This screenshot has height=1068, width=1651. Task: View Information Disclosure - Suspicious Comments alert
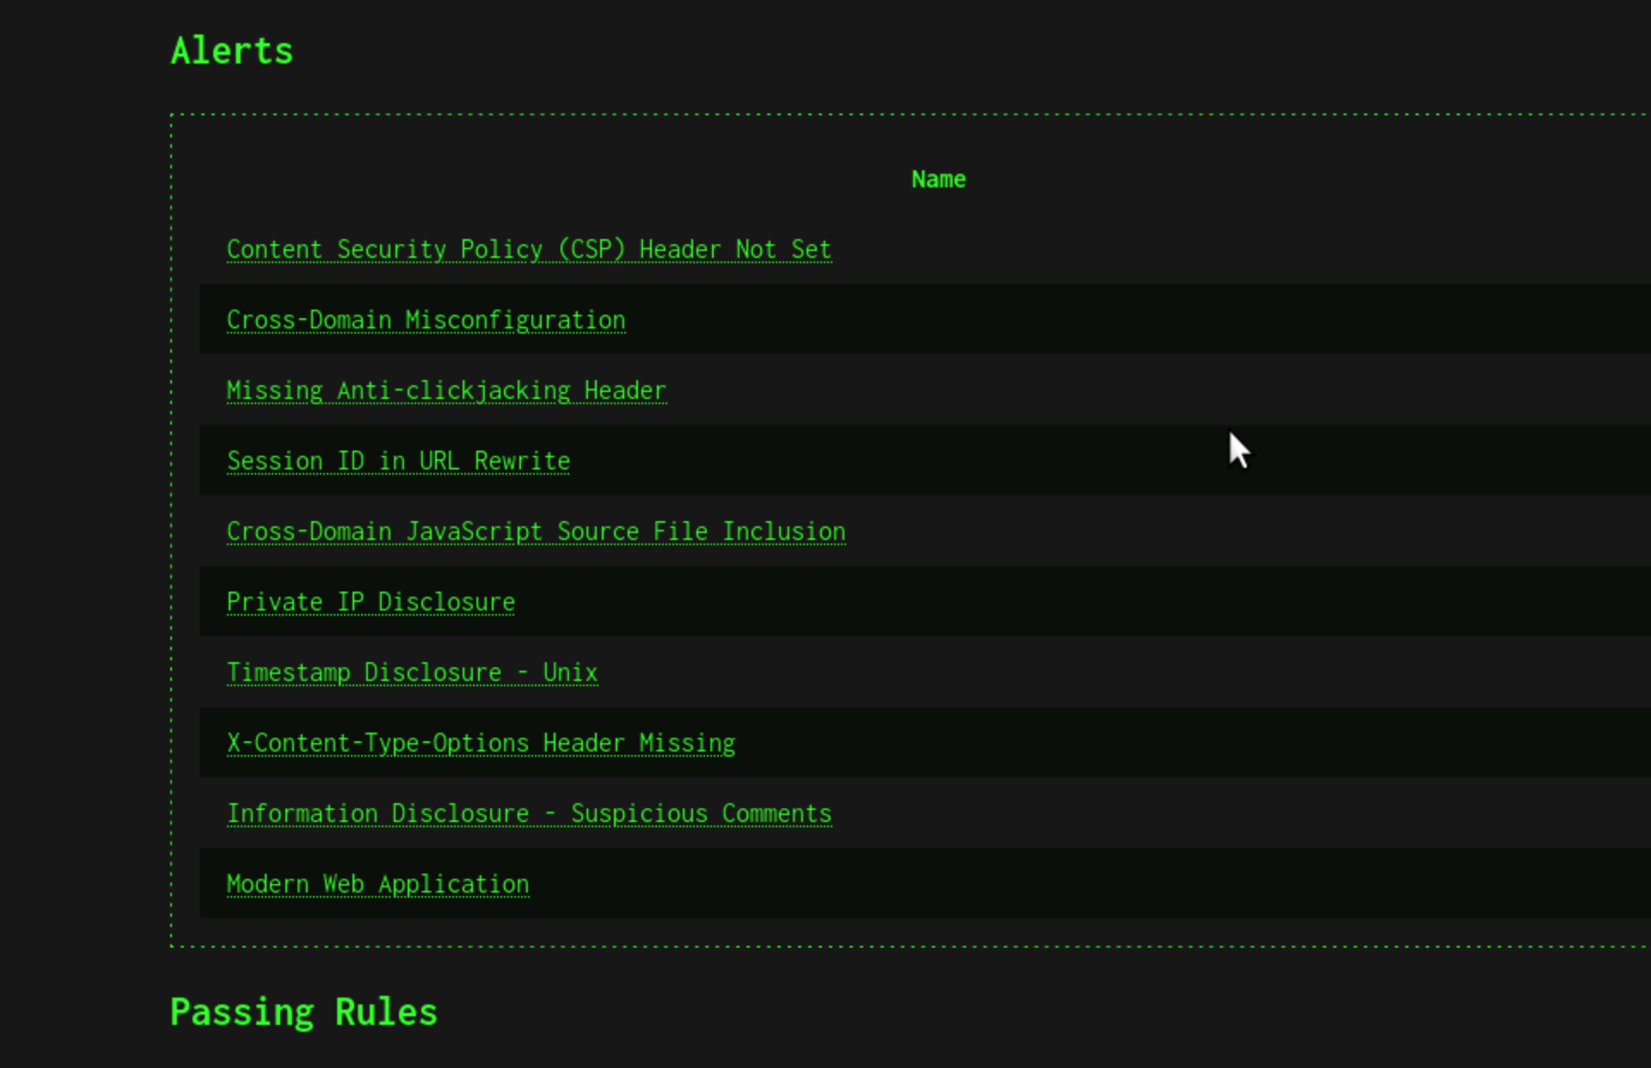click(529, 813)
